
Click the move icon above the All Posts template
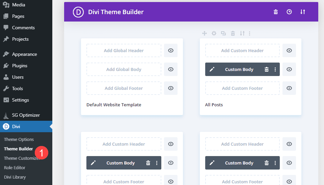(x=205, y=33)
